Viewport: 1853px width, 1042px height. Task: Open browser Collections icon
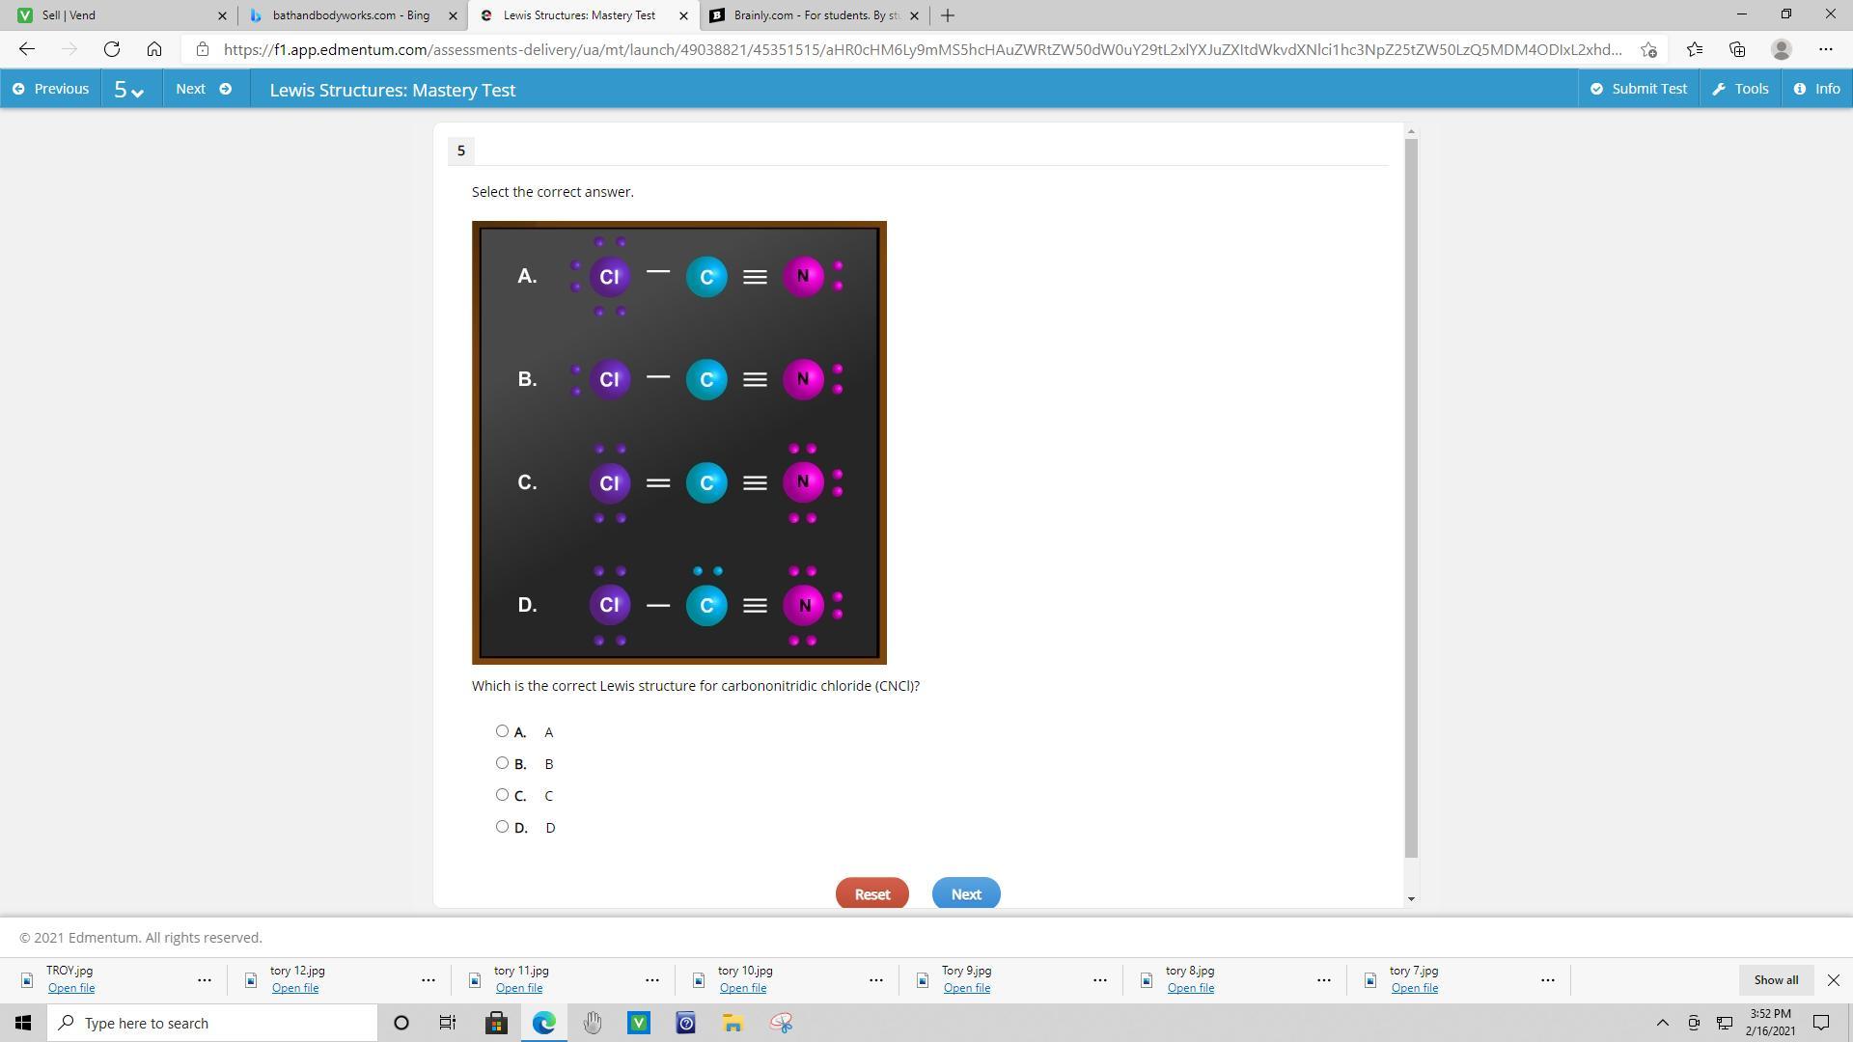click(1737, 49)
